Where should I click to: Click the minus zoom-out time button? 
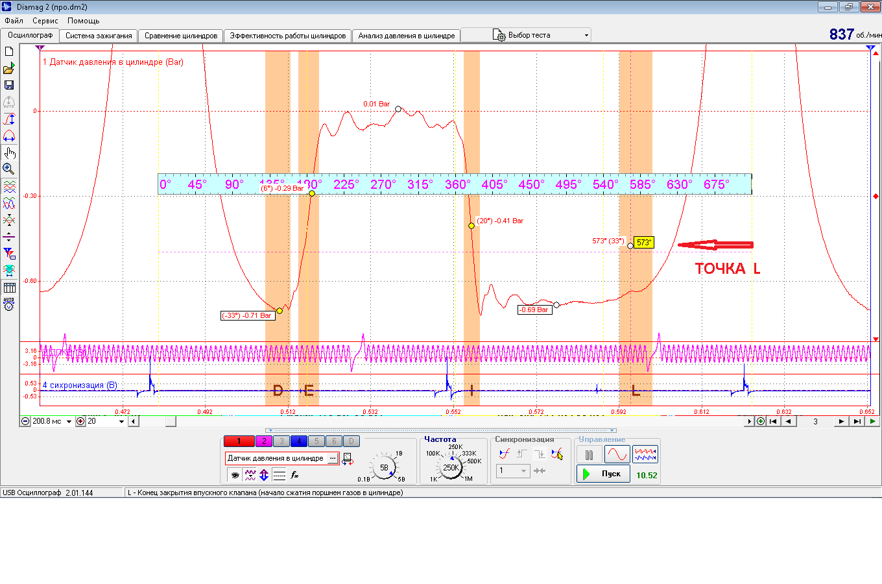pyautogui.click(x=25, y=422)
